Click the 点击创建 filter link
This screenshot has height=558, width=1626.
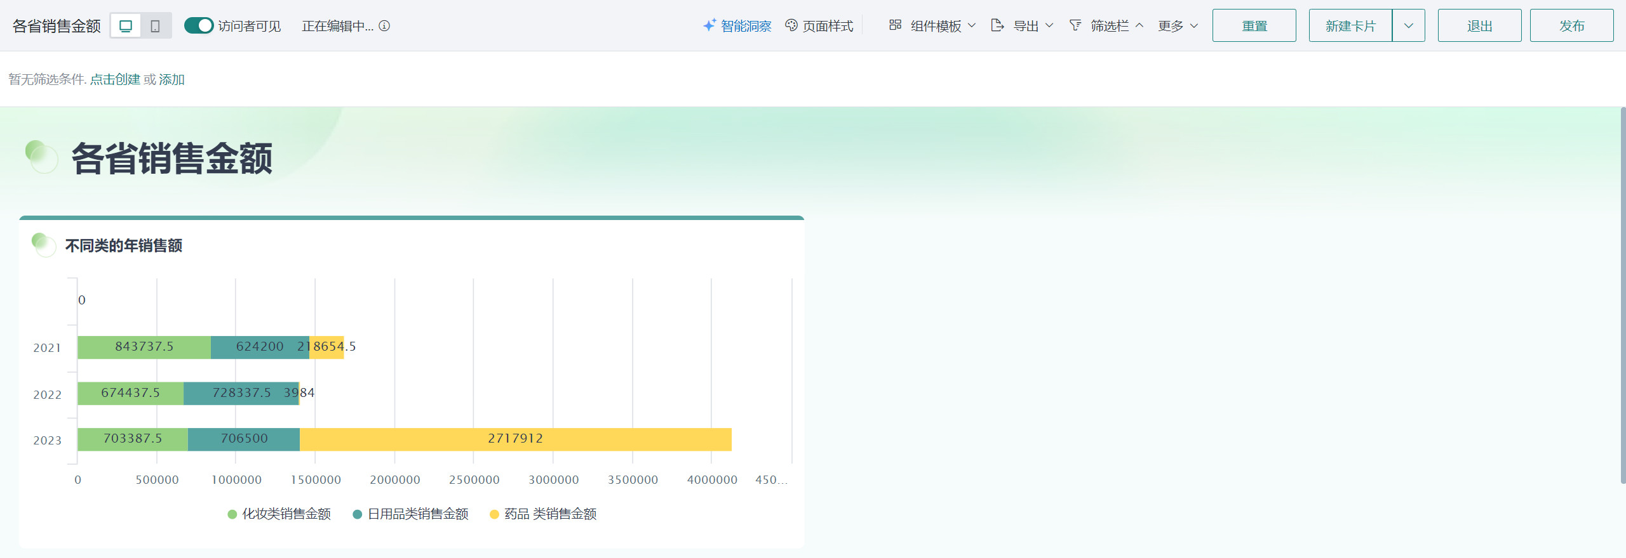(115, 79)
